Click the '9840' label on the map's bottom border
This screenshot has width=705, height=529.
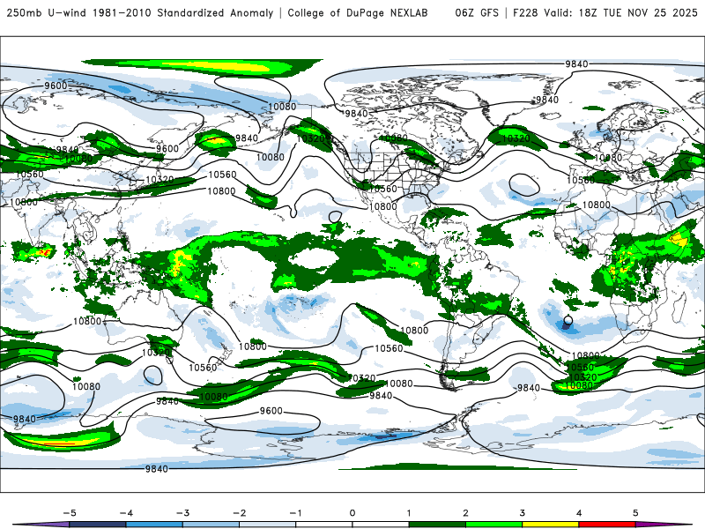coord(157,469)
